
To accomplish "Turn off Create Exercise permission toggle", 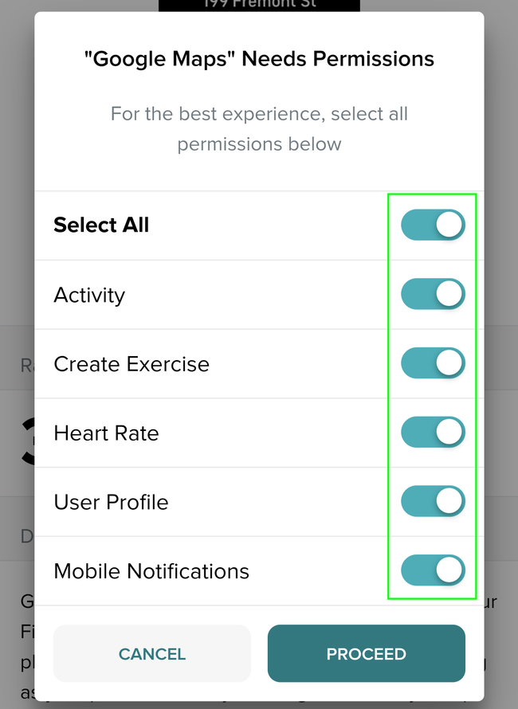I will [x=433, y=363].
